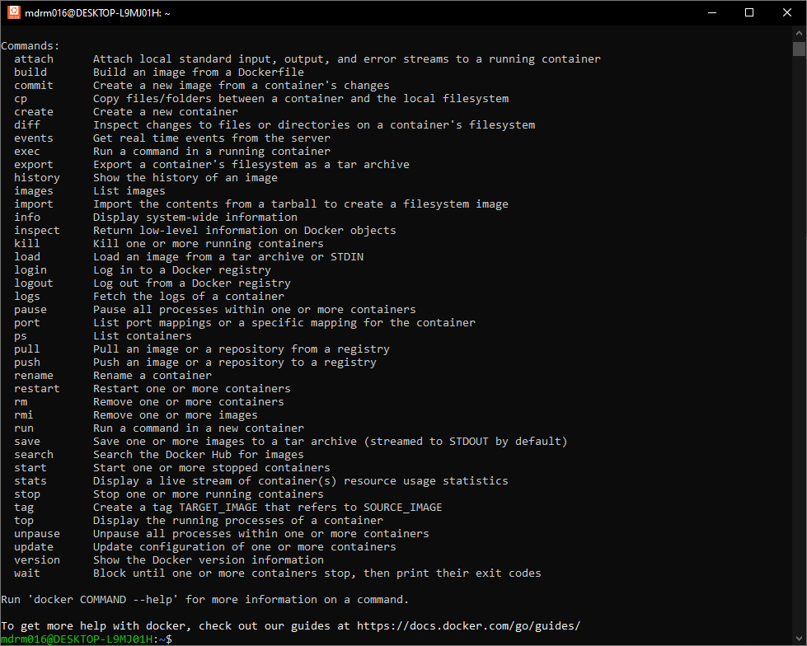The width and height of the screenshot is (807, 646).
Task: Click the 'port' command name
Action: point(27,323)
